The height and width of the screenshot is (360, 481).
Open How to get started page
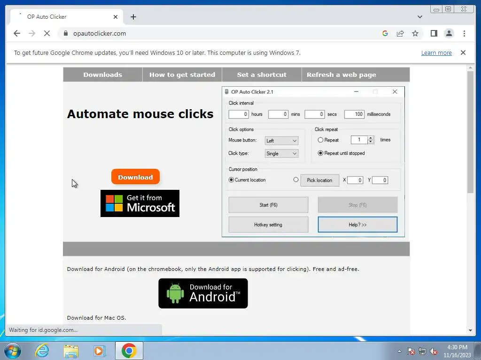point(182,75)
